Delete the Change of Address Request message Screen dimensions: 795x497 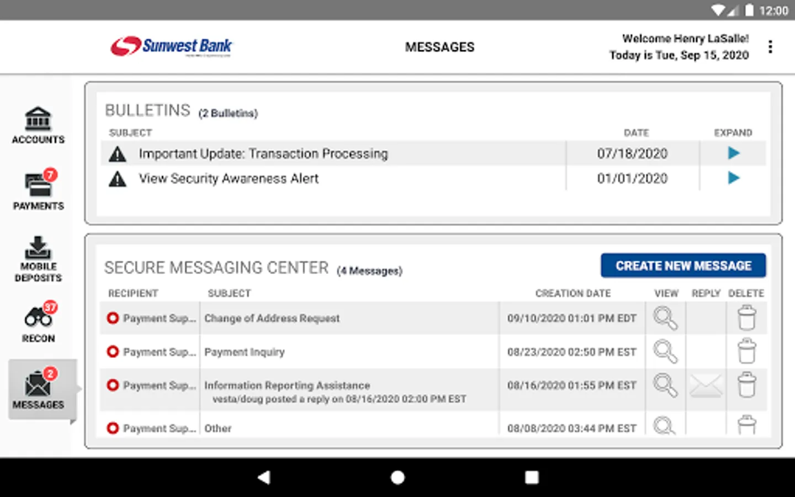pyautogui.click(x=746, y=318)
